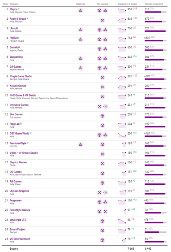Click the product cube icon for Bini Games
This screenshot has height=252, width=171.
point(103,116)
